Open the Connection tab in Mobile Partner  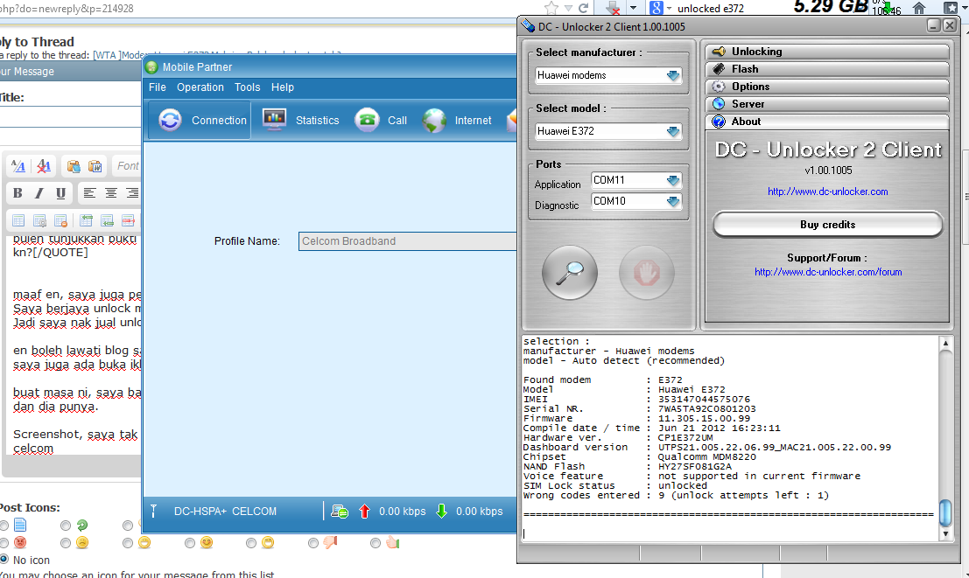click(x=200, y=121)
